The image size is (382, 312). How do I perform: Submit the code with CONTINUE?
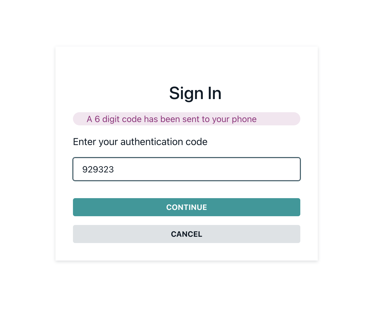tap(186, 207)
